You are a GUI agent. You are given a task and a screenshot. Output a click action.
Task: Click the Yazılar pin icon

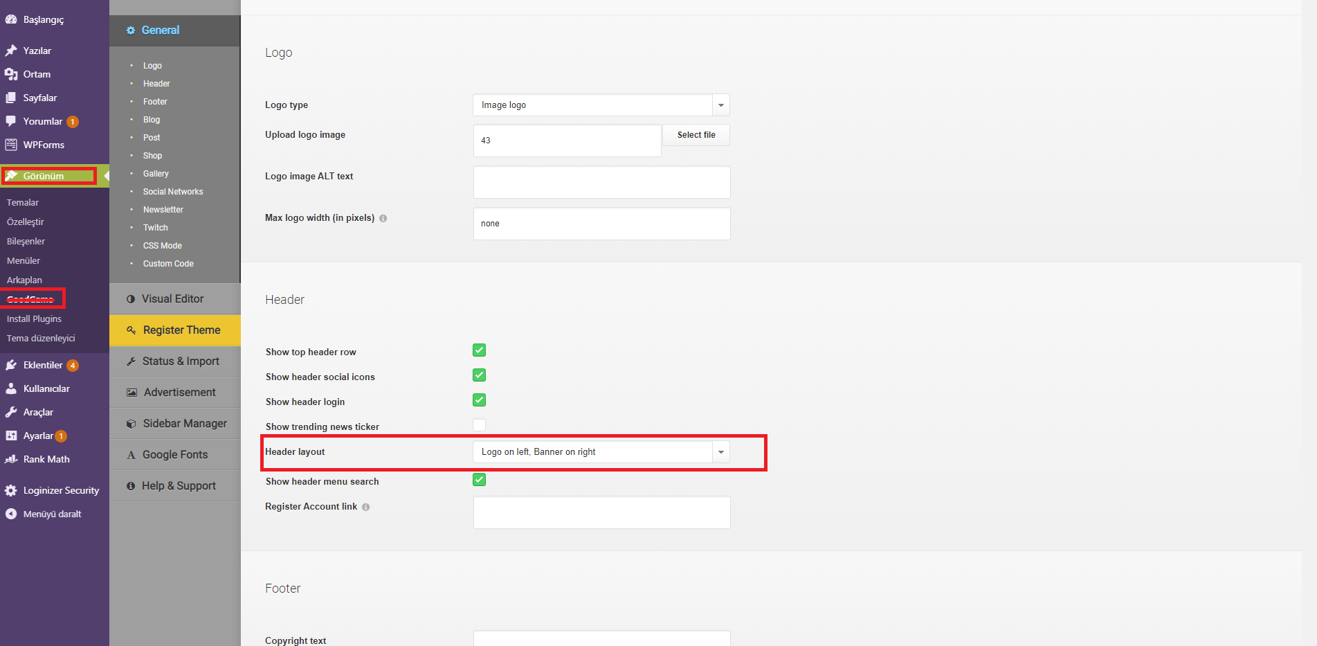[11, 51]
